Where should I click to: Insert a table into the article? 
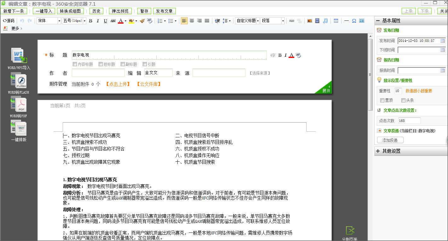tap(336, 21)
